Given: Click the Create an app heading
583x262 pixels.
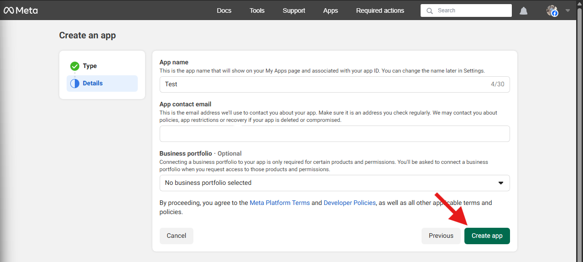Looking at the screenshot, I should coord(88,35).
